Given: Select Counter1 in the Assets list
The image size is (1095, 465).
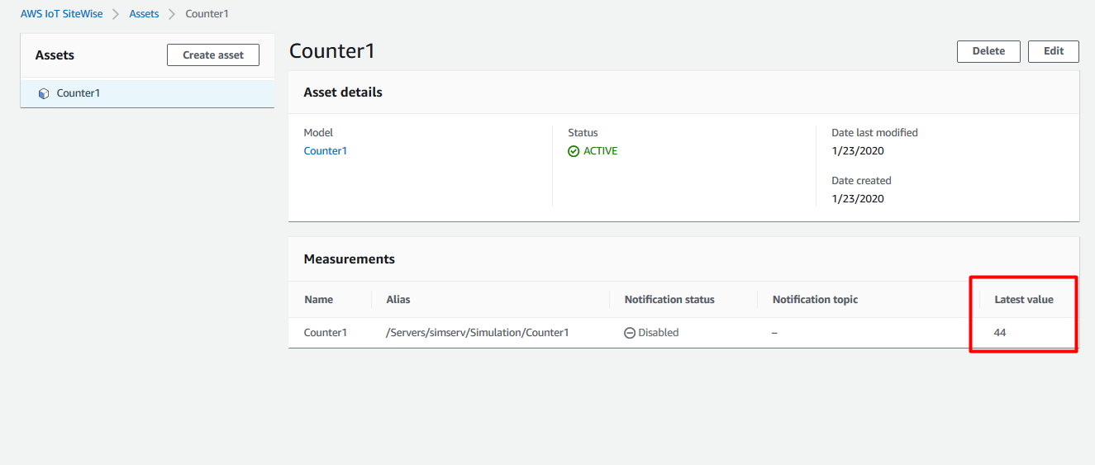Looking at the screenshot, I should point(147,93).
